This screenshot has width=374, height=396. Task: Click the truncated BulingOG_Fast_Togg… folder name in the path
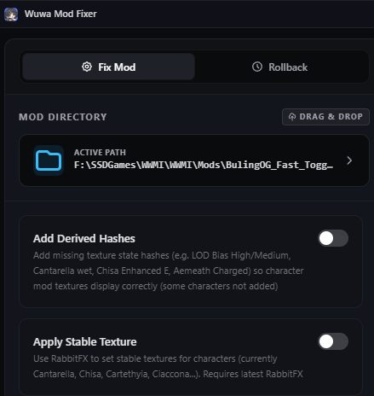pos(279,165)
